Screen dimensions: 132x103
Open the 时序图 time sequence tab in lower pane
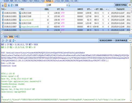click(x=16, y=36)
